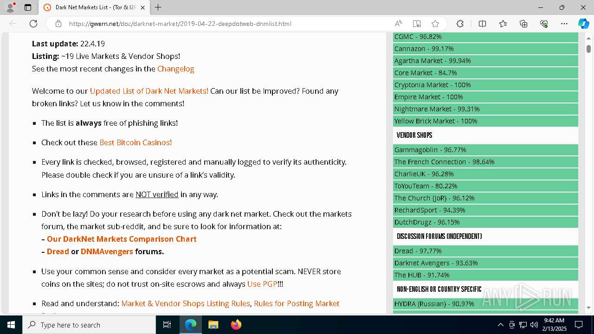This screenshot has height=334, width=594.
Task: Select Nightmare Market - 99.31% row
Action: click(485, 109)
